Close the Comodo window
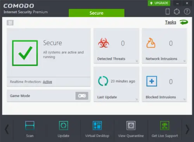The height and width of the screenshot is (142, 194). tap(187, 3)
